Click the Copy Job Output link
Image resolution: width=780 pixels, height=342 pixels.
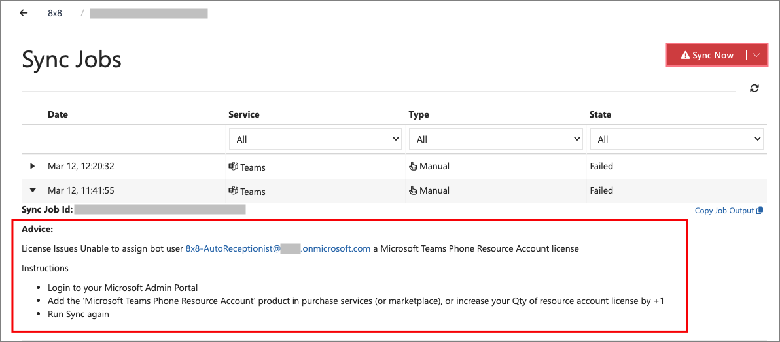tap(724, 211)
